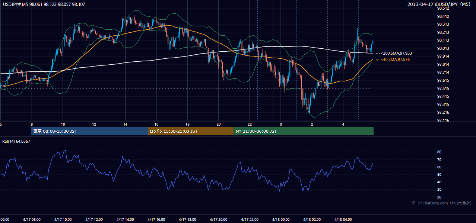Image resolution: width=476 pixels, height=223 pixels.
Task: Click the 4/17 10:00 bottom time marker
Action: pos(63,220)
